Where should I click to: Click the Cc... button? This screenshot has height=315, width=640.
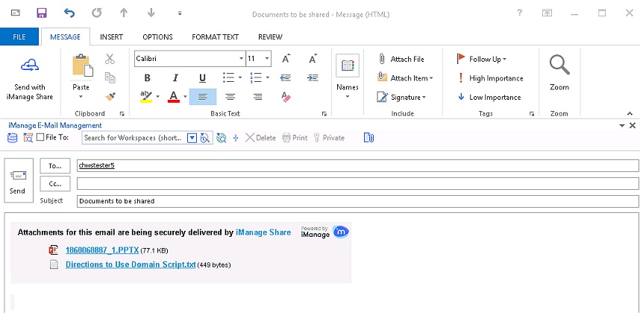[x=55, y=184]
